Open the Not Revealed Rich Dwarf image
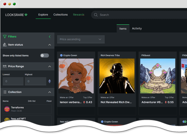Viewport: 187px width, 134px height. click(117, 76)
